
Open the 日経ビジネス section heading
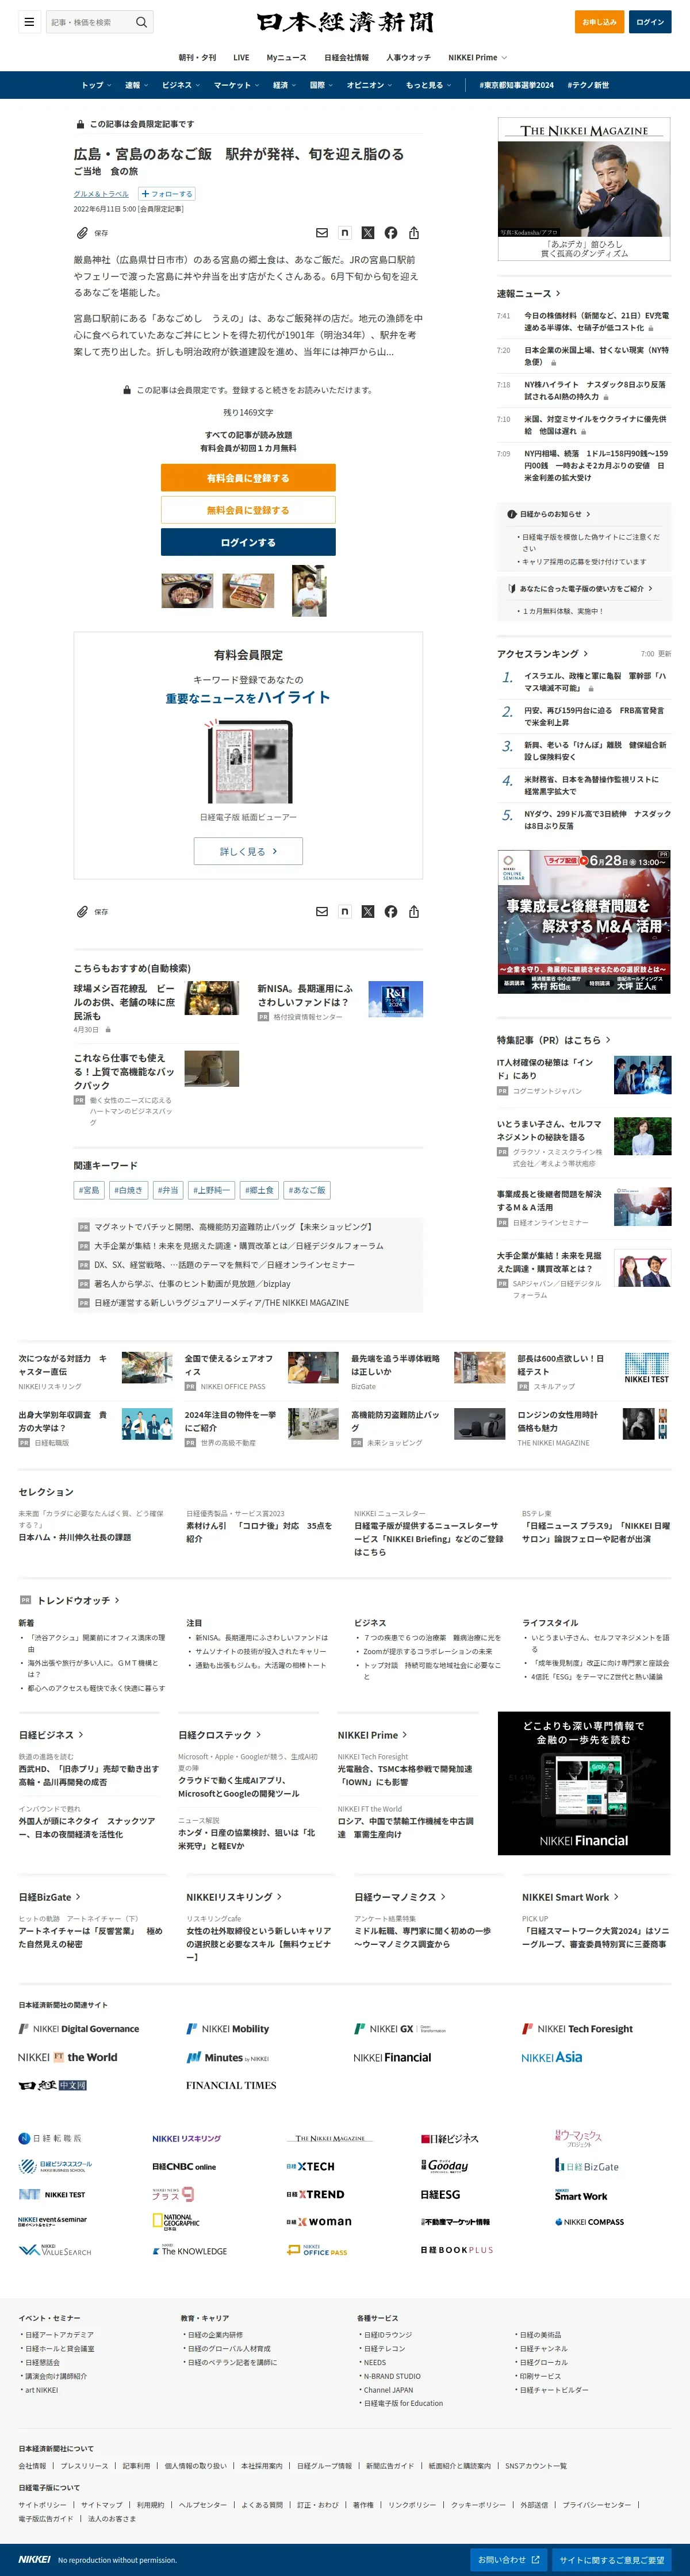(x=51, y=1735)
